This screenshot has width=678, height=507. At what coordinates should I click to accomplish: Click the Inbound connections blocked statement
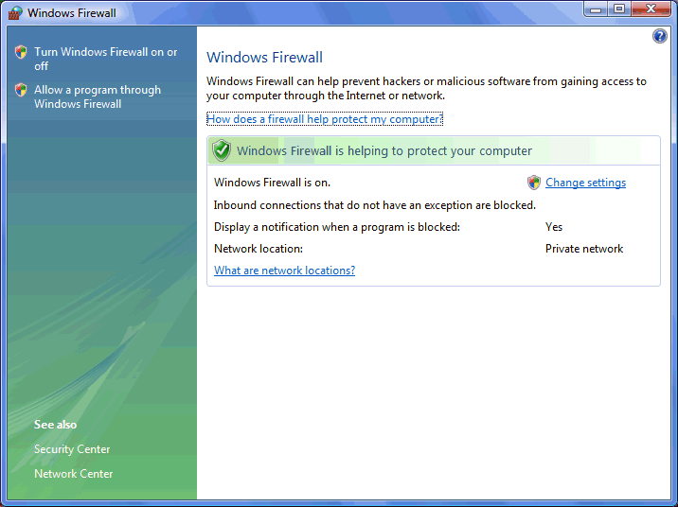[374, 205]
